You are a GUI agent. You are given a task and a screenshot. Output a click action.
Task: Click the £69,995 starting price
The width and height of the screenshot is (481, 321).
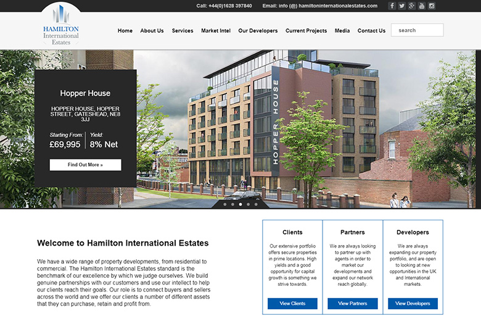tap(65, 144)
